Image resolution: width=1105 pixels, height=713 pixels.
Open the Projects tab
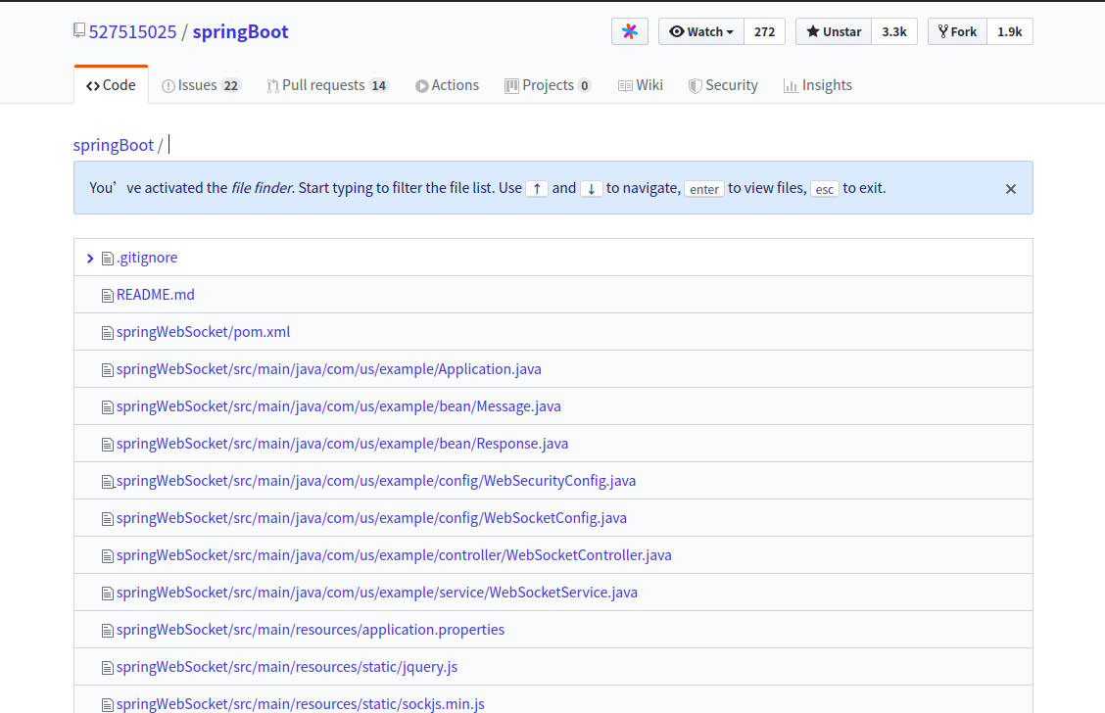(x=548, y=85)
